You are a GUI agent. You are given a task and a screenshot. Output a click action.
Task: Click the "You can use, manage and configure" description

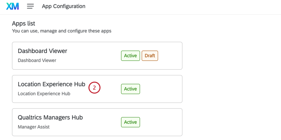click(61, 31)
